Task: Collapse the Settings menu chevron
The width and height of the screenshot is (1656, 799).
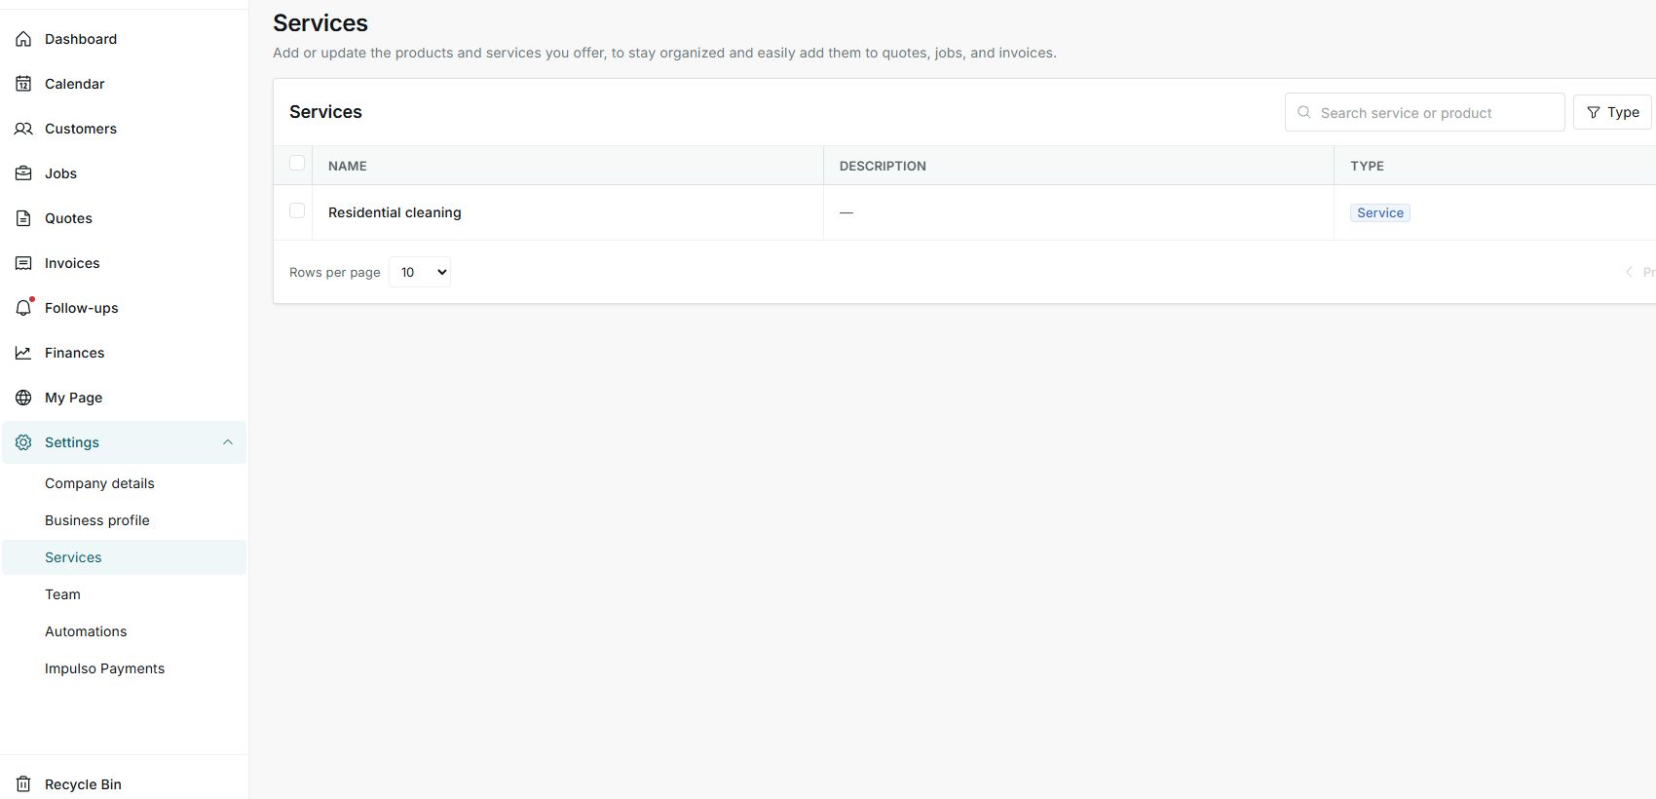Action: click(x=228, y=442)
